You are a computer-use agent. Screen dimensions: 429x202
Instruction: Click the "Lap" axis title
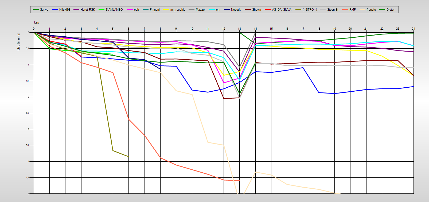click(x=37, y=22)
